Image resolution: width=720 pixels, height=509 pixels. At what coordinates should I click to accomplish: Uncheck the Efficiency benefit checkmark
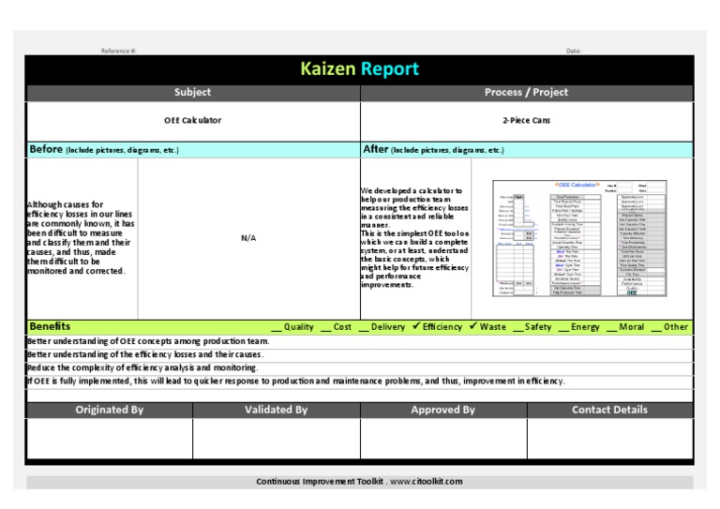416,326
